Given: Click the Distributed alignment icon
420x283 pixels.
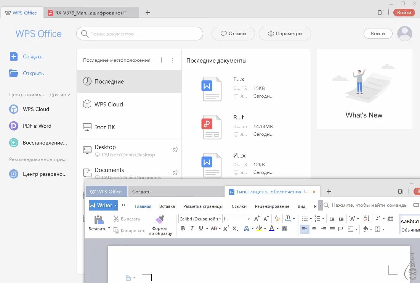Looking at the screenshot, I should (x=341, y=229).
